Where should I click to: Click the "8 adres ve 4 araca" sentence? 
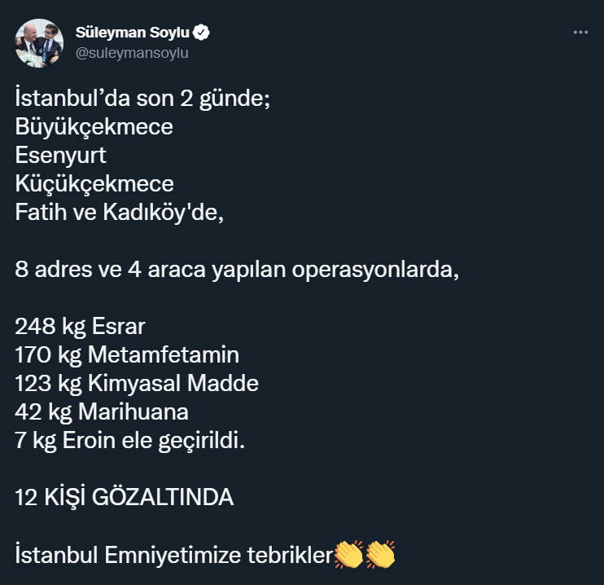(237, 270)
